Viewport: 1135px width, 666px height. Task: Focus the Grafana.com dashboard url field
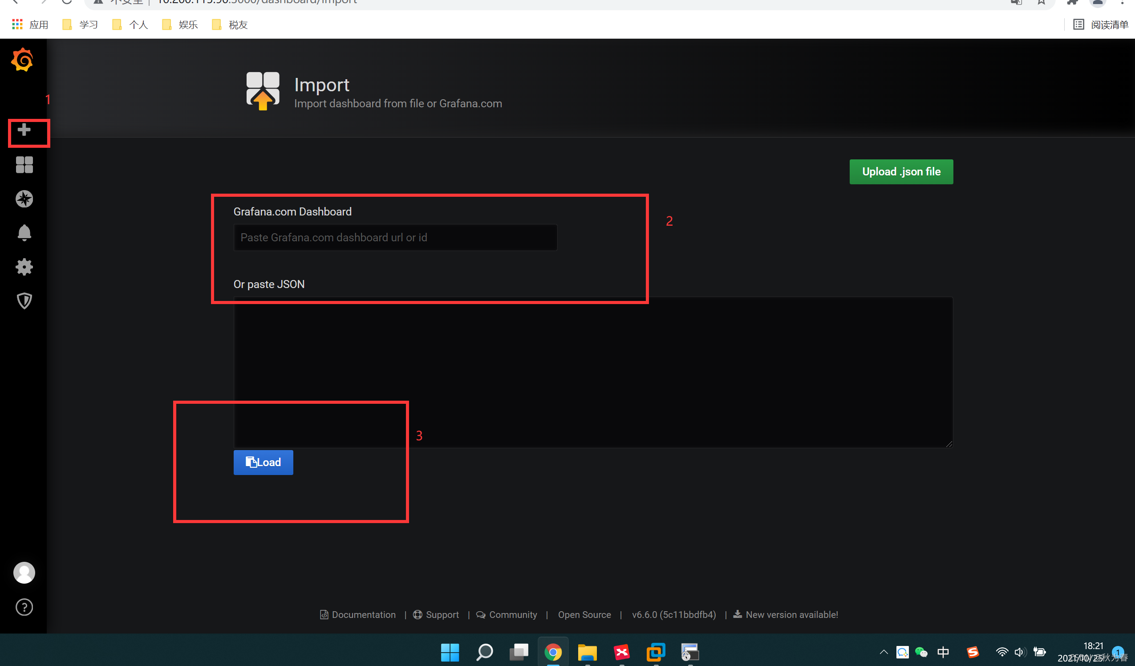coord(395,237)
